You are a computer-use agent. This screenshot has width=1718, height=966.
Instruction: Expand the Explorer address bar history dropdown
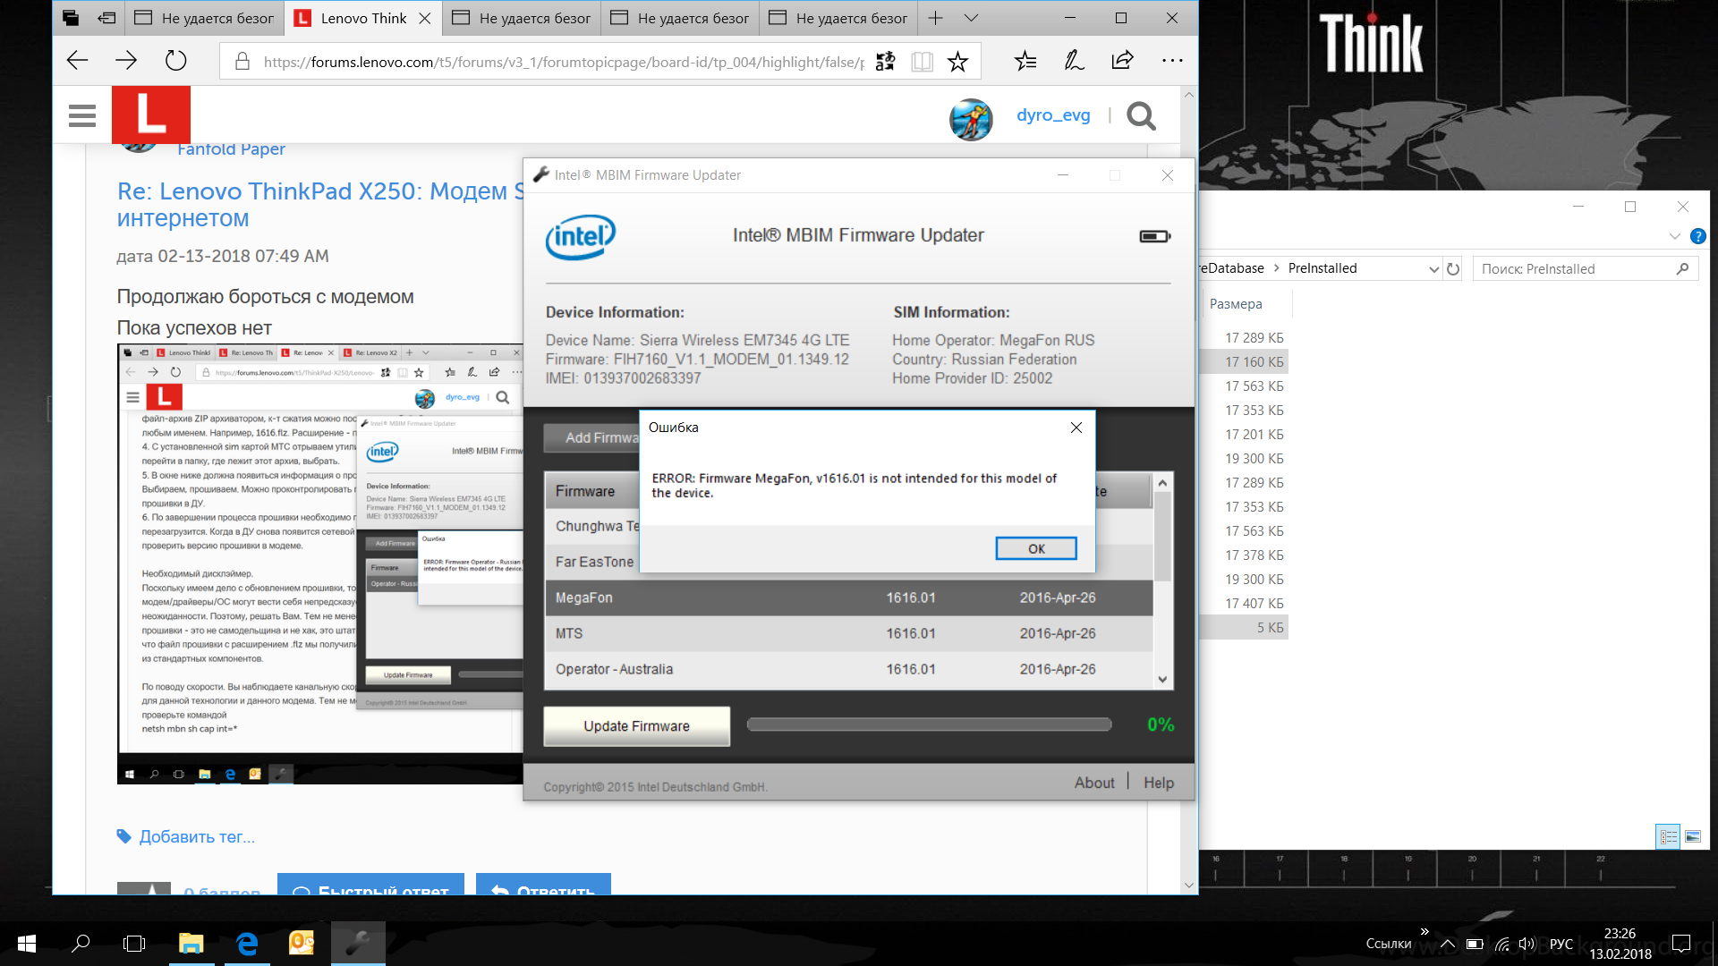point(1433,269)
